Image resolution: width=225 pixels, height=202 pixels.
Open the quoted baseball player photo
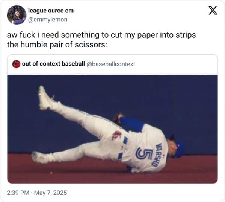[x=113, y=129]
